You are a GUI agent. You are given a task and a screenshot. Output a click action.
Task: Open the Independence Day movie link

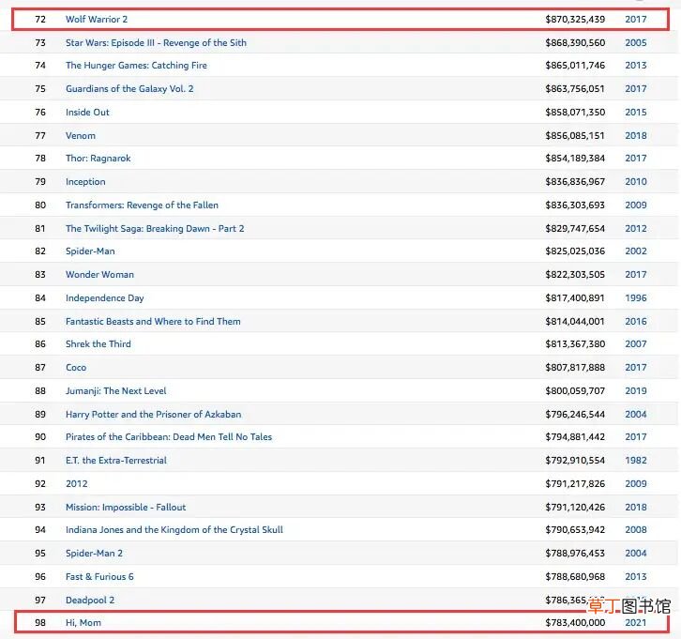105,298
